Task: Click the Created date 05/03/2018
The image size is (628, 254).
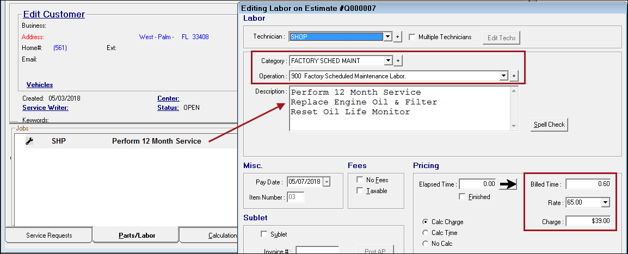Action: tap(64, 98)
